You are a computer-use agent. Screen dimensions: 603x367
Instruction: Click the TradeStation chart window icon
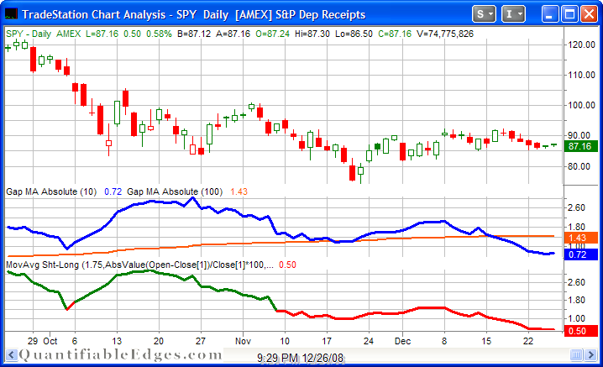[x=11, y=14]
